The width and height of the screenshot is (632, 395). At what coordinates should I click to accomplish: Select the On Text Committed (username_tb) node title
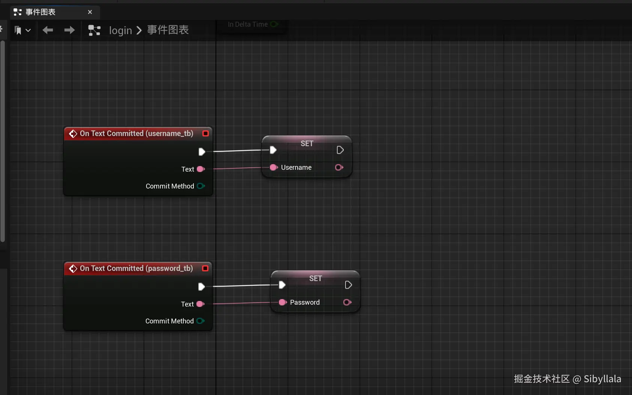click(136, 133)
